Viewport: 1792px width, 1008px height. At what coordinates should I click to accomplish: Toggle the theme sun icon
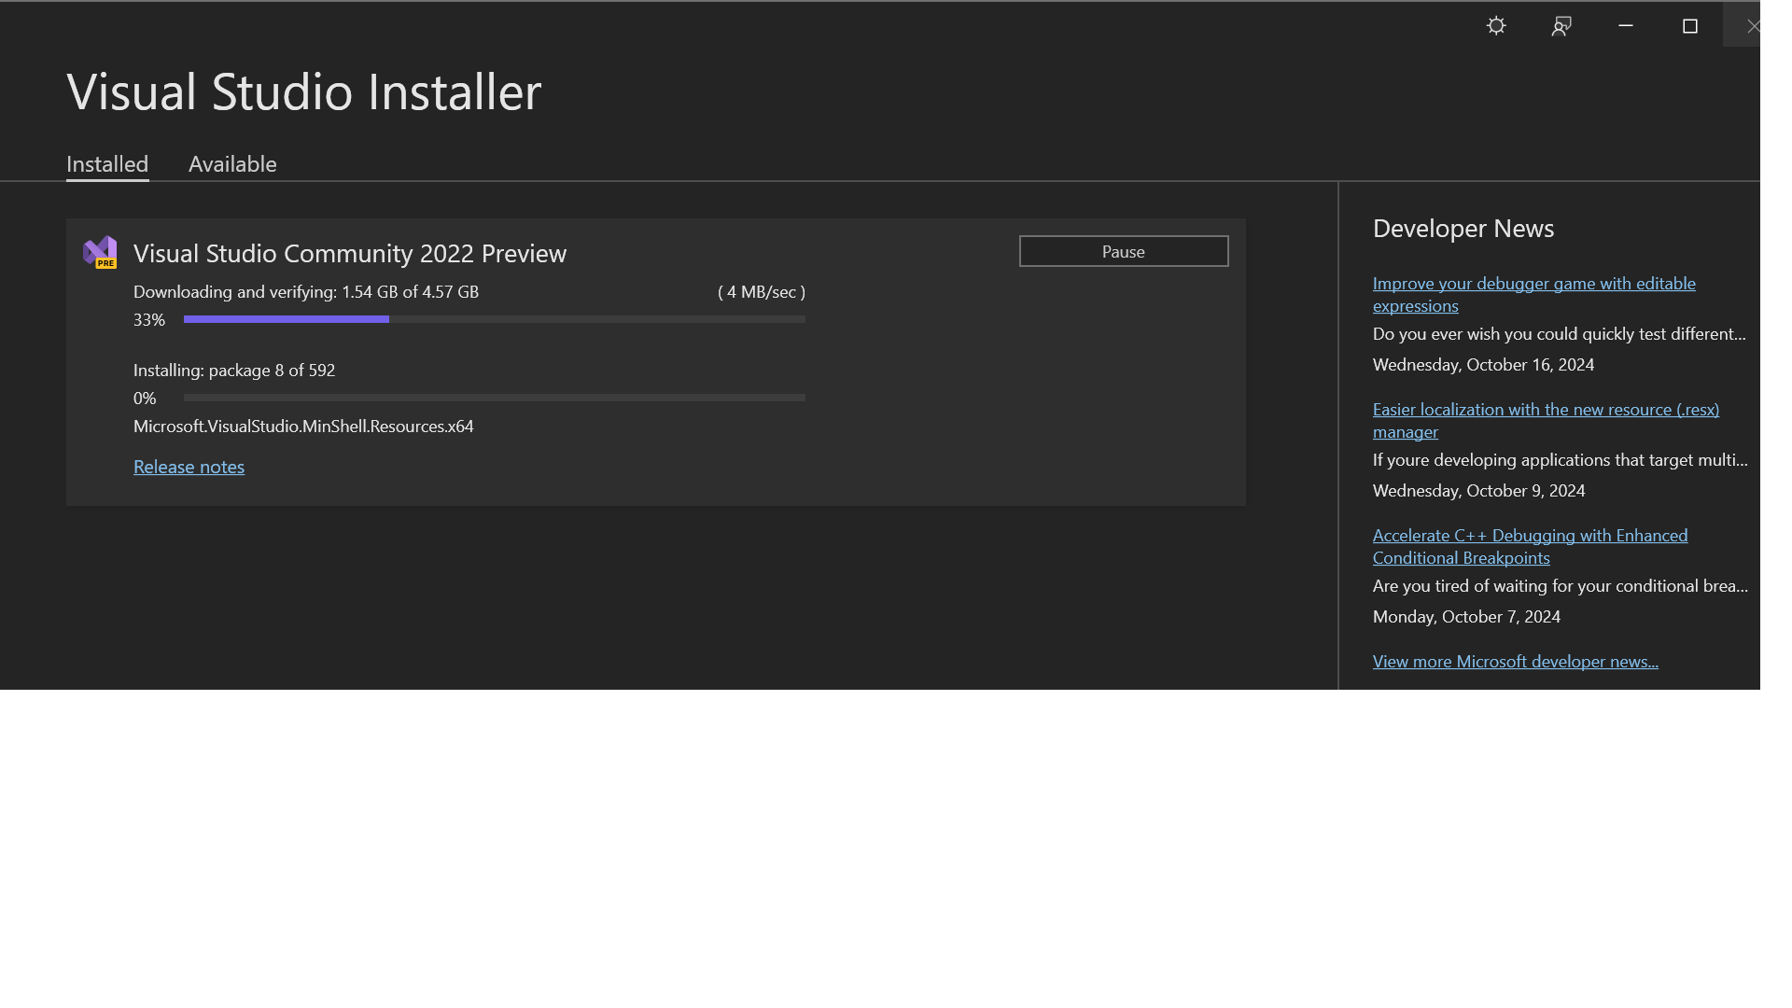[x=1496, y=26]
